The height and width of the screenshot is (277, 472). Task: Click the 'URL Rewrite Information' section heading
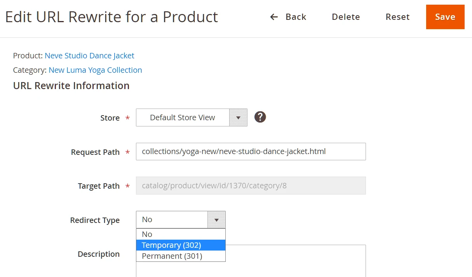71,86
